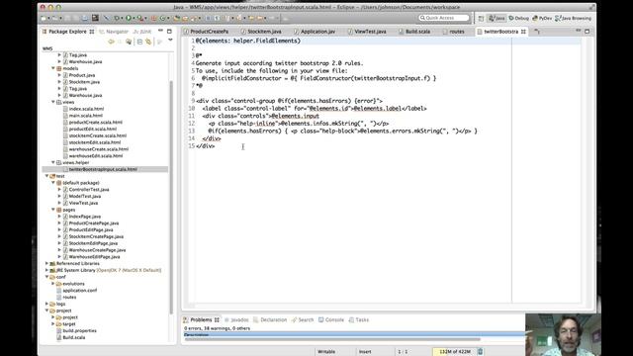Switch to the Console view tab

[x=331, y=319]
